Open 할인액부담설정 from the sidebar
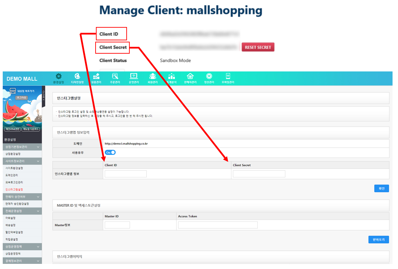The height and width of the screenshot is (269, 398). point(14,232)
